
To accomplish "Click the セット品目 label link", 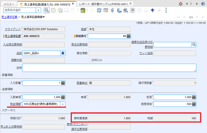I will click(x=146, y=53).
